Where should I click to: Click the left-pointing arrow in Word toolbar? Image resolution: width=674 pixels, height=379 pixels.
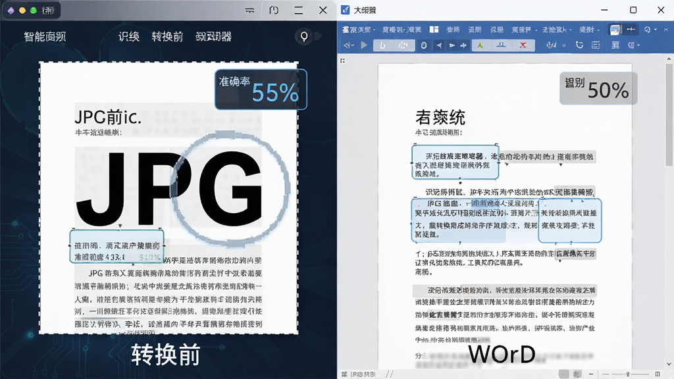[439, 45]
